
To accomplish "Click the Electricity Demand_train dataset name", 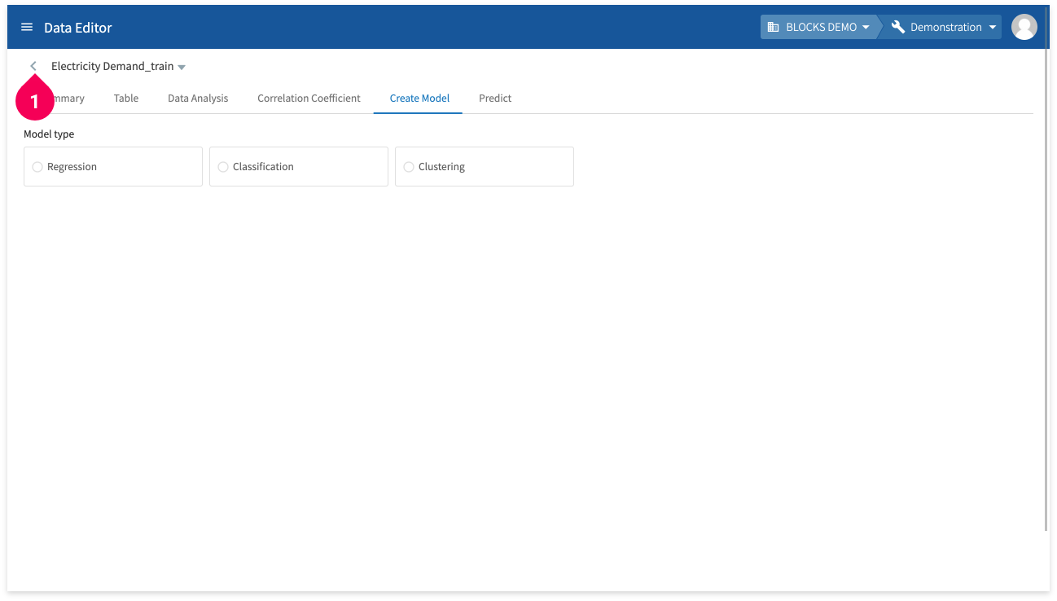I will click(112, 66).
